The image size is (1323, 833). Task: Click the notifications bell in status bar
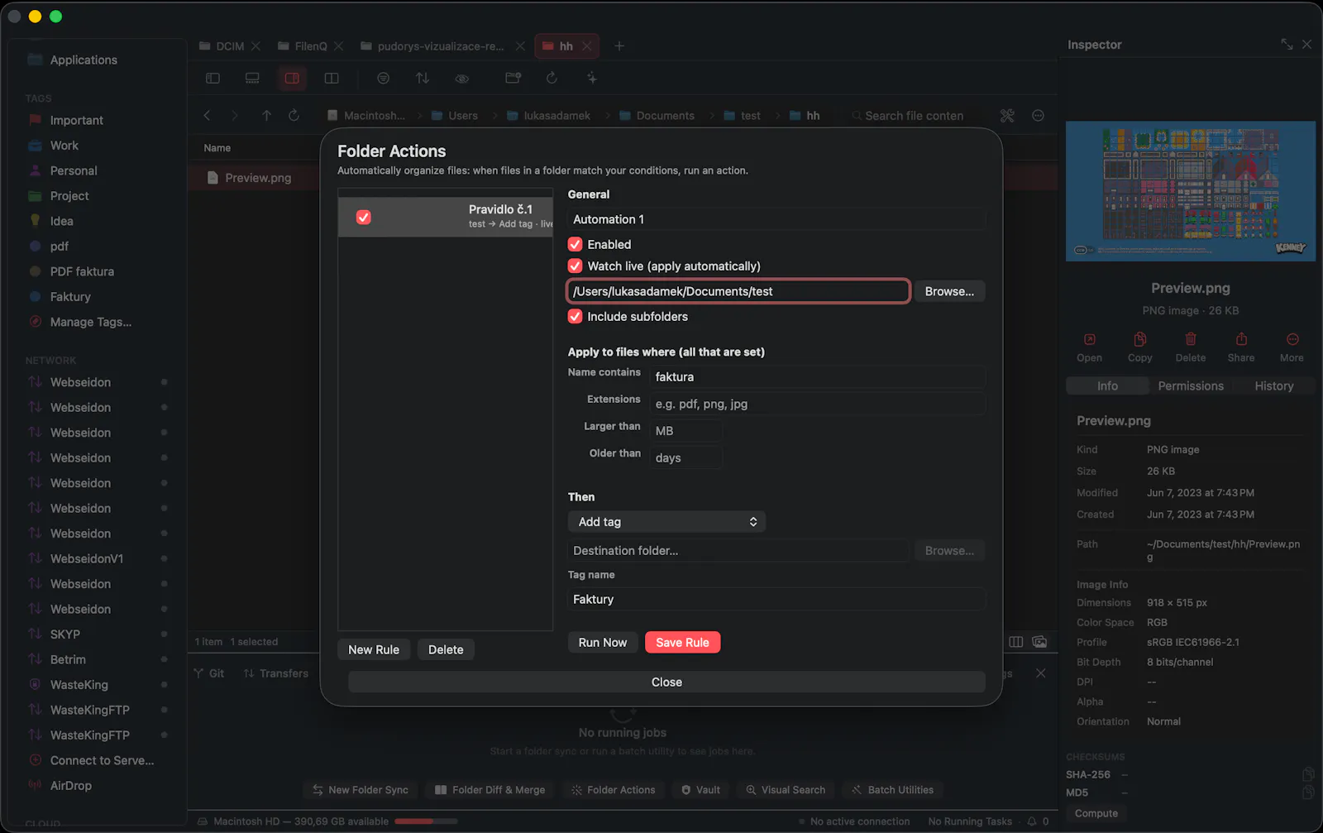click(1031, 821)
